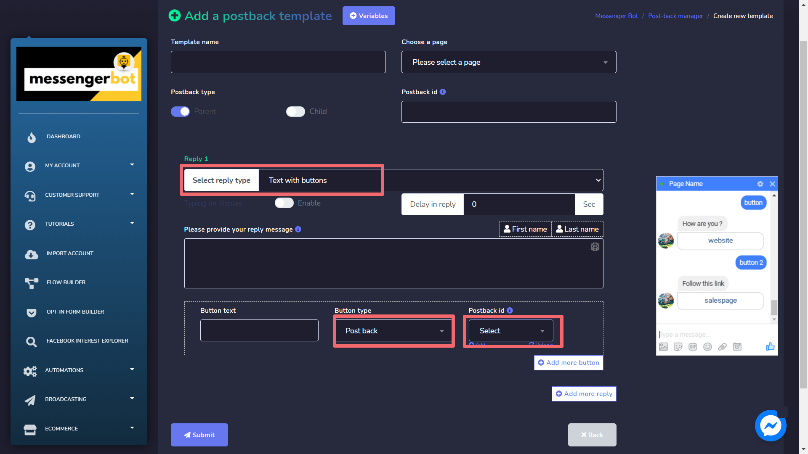Viewport: 808px width, 454px height.
Task: Click the GIF icon in chat preview
Action: coord(693,347)
